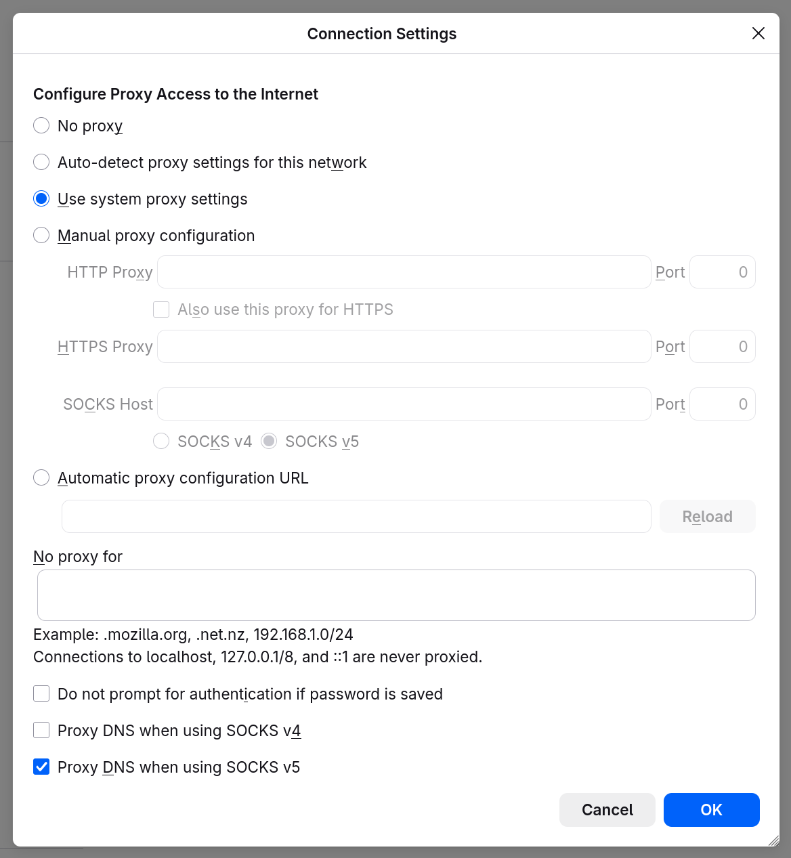Image resolution: width=791 pixels, height=858 pixels.
Task: Click the HTTP Proxy address field
Action: click(x=404, y=272)
